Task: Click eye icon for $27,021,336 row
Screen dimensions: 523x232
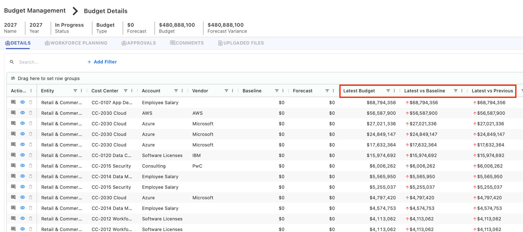Action: (22, 123)
